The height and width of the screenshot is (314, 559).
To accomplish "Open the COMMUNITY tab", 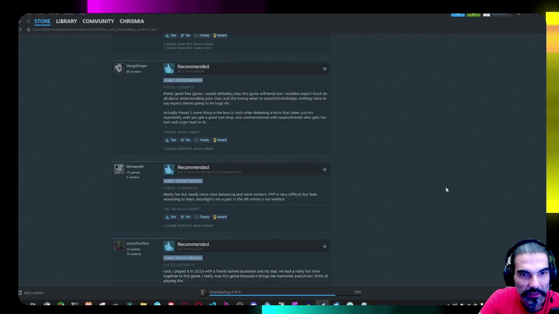I will tap(98, 21).
